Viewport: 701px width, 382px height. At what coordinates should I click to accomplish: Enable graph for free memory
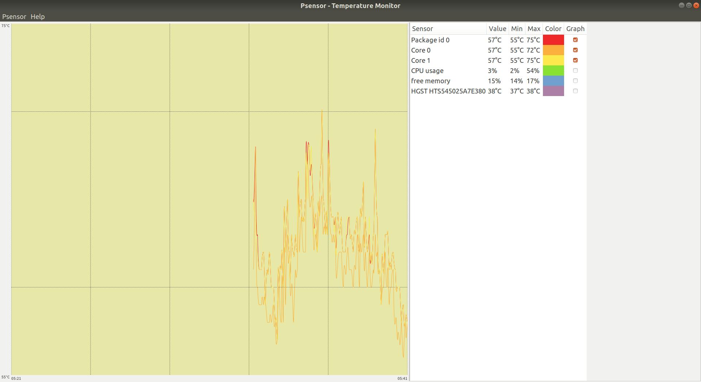click(575, 81)
